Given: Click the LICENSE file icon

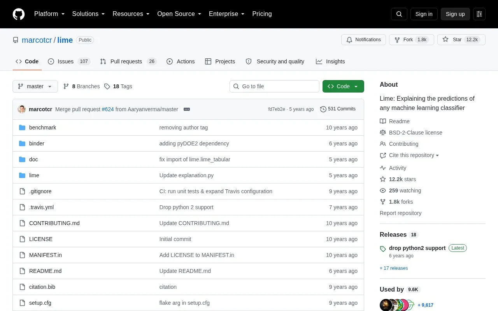Looking at the screenshot, I should (22, 239).
